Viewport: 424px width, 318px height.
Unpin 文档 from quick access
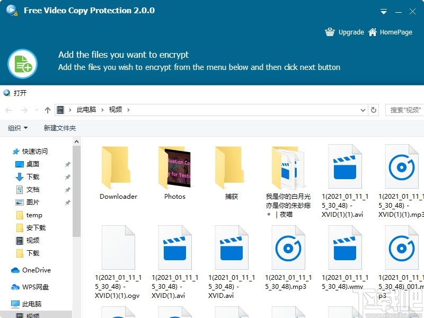click(68, 190)
